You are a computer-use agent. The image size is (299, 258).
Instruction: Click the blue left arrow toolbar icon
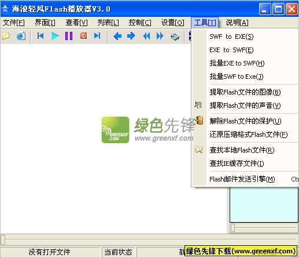[117, 36]
